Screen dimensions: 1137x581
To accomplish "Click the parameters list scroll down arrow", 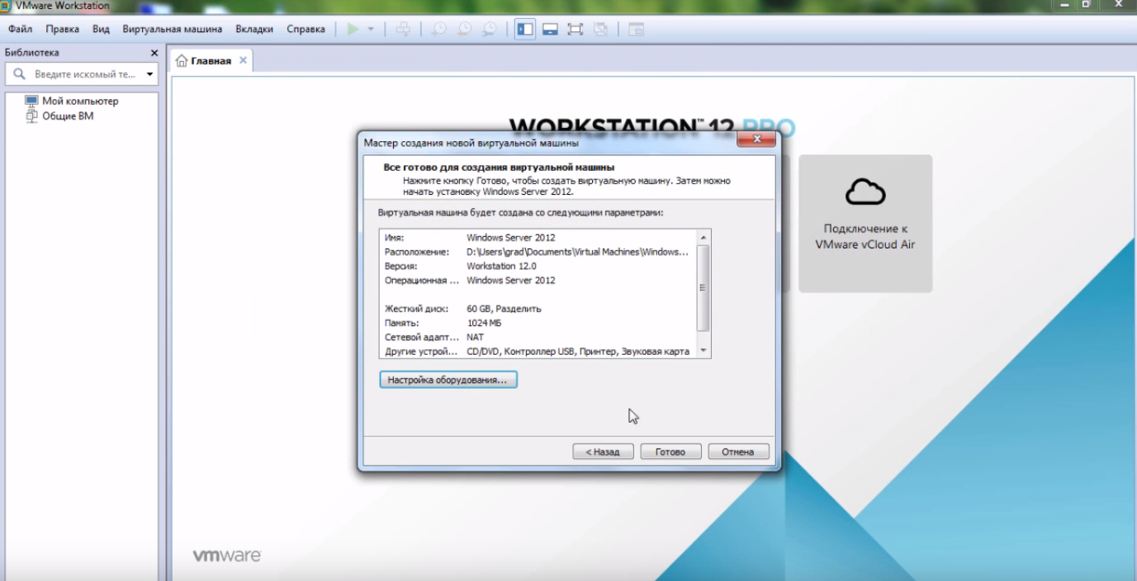I will (x=704, y=351).
